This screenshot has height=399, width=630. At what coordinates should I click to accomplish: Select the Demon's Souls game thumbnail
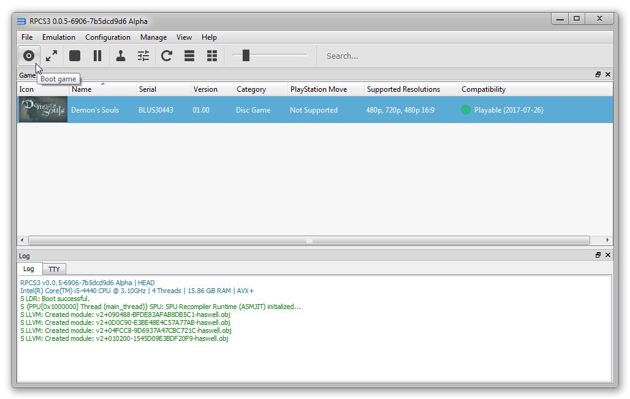pos(43,110)
